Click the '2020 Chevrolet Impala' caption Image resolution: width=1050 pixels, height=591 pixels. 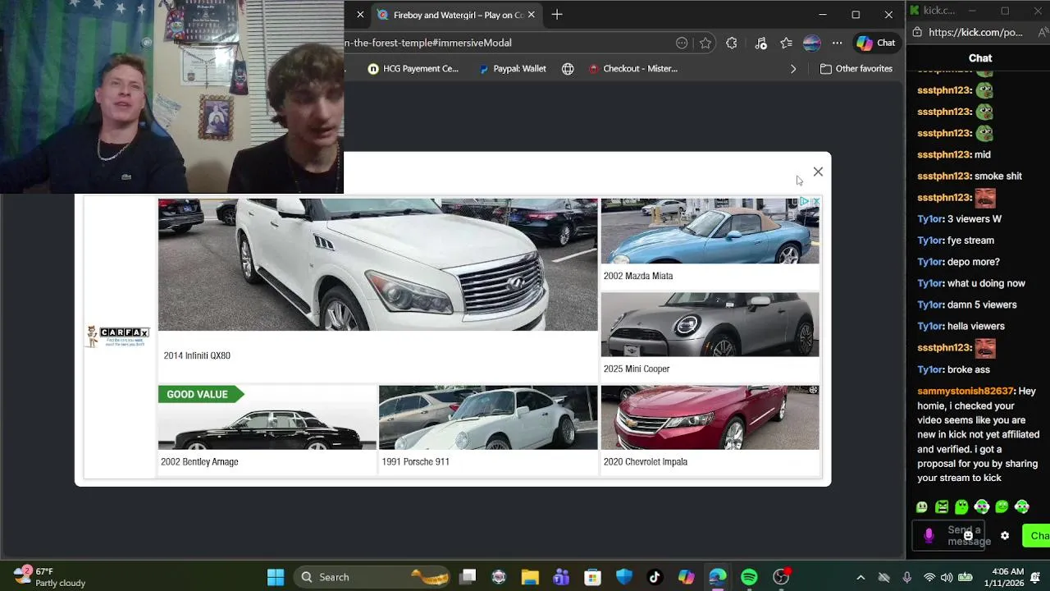point(646,461)
